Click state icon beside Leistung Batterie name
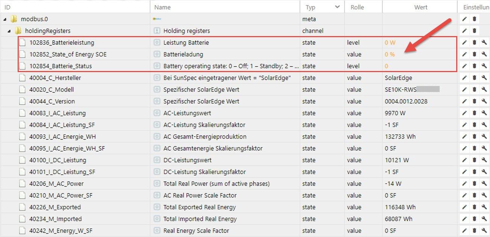 (x=157, y=42)
